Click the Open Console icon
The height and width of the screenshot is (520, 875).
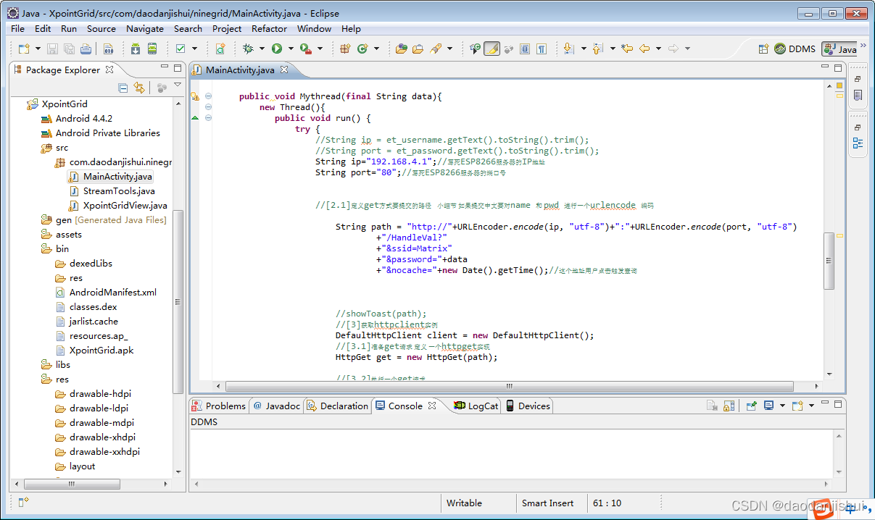click(x=797, y=406)
